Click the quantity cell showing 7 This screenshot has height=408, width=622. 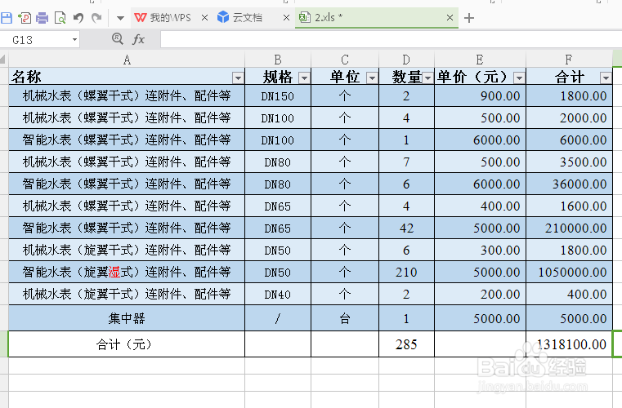(x=406, y=162)
